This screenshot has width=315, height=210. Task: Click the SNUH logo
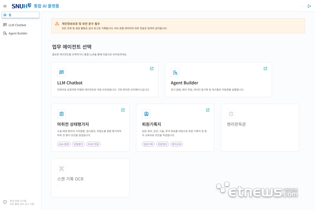click(x=21, y=6)
